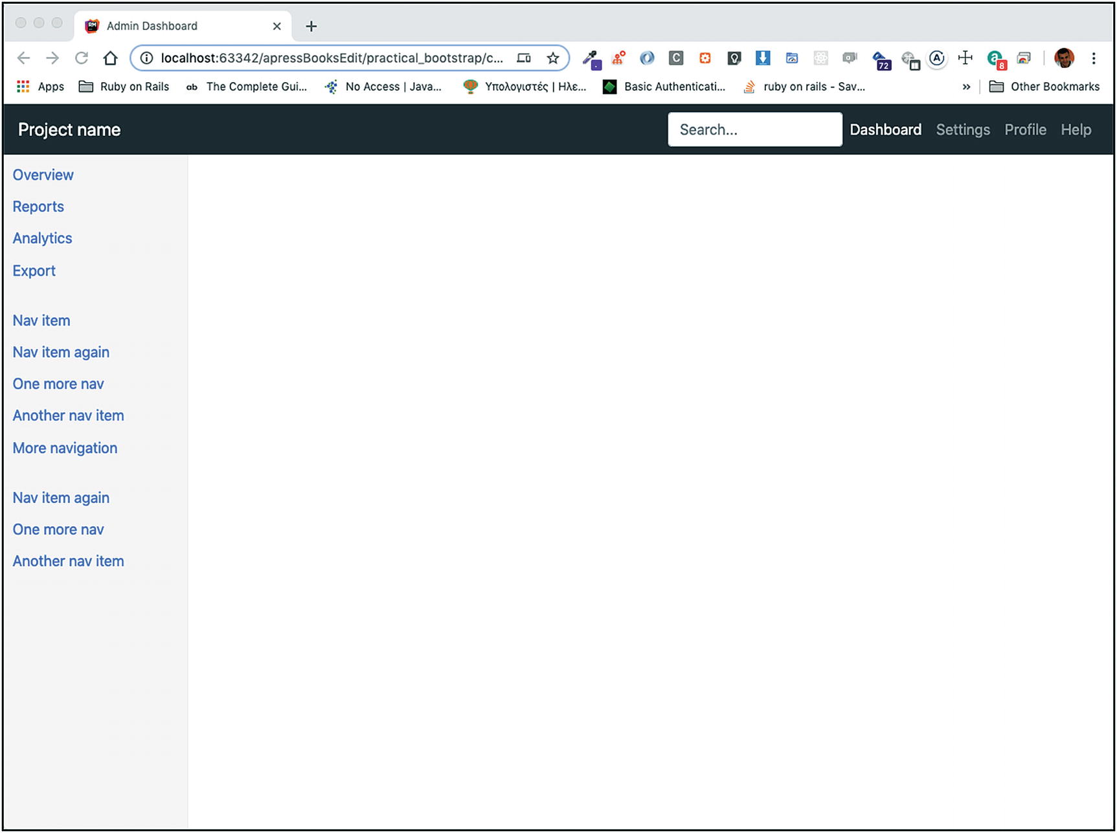Click the Analytics sidebar link
The width and height of the screenshot is (1117, 833).
[x=42, y=238]
